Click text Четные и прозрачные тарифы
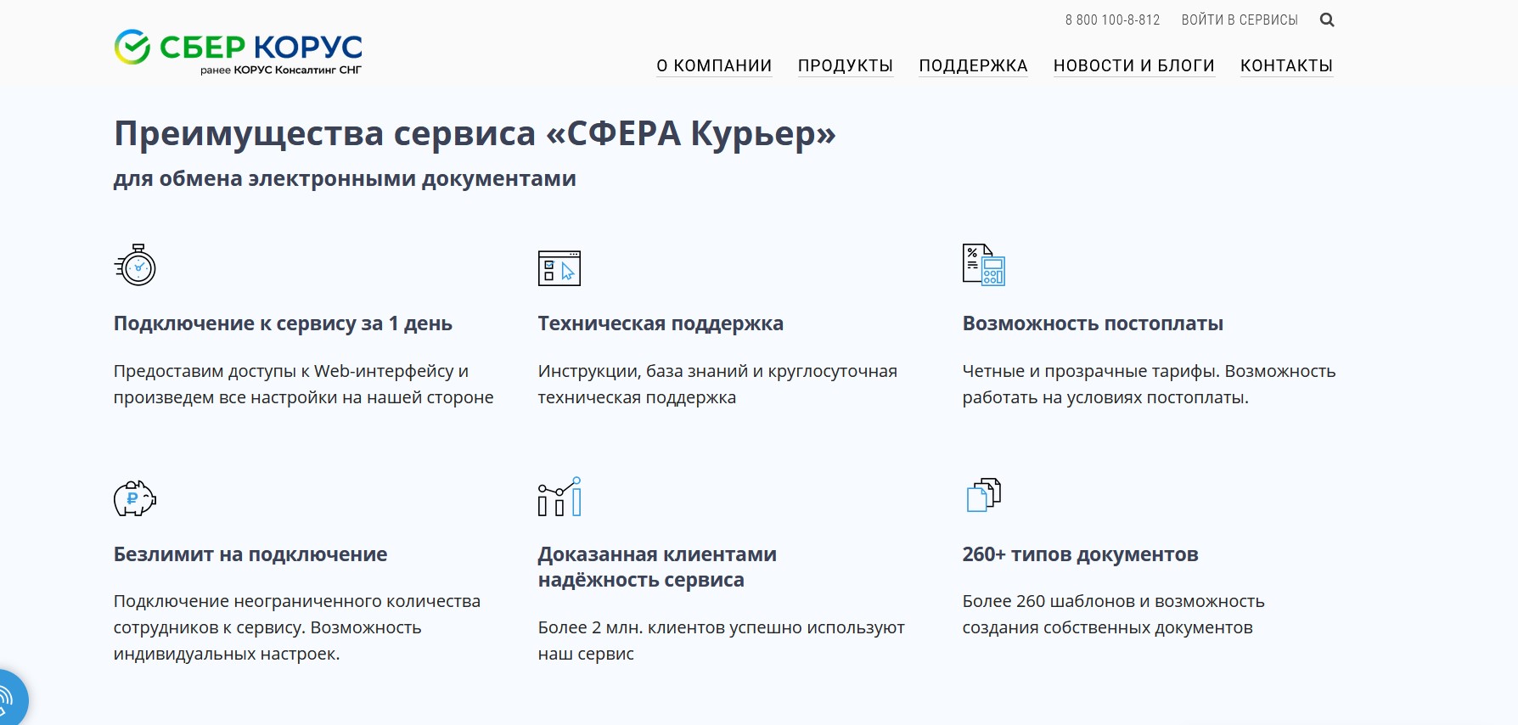1518x725 pixels. point(1089,371)
